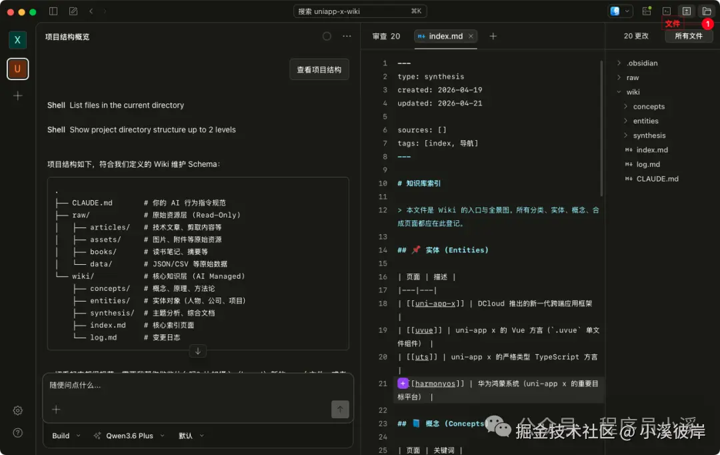
Task: Switch to the 审查 20 tab
Action: pos(386,36)
